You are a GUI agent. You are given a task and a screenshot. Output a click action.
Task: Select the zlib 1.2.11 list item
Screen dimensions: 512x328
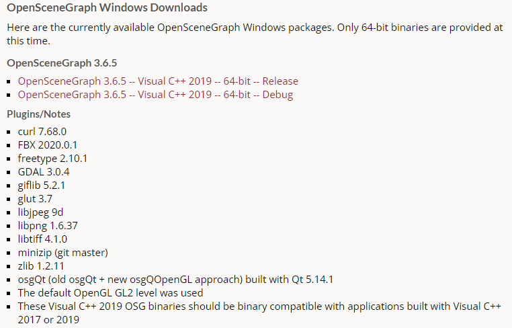(41, 266)
